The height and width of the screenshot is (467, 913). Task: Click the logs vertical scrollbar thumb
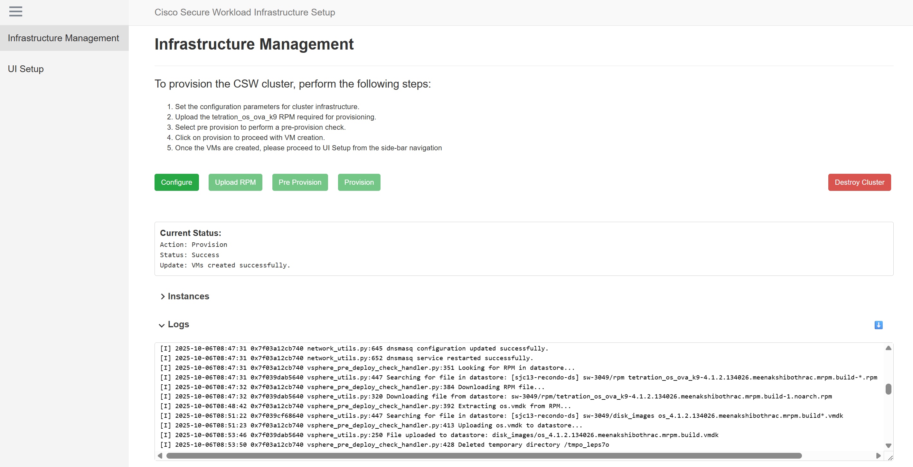(888, 389)
